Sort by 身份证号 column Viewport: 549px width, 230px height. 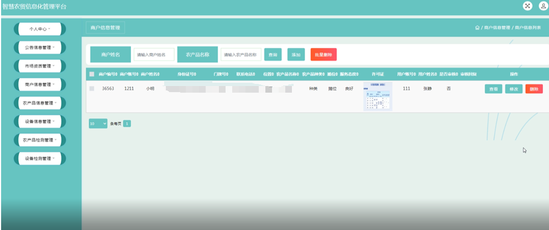point(187,74)
